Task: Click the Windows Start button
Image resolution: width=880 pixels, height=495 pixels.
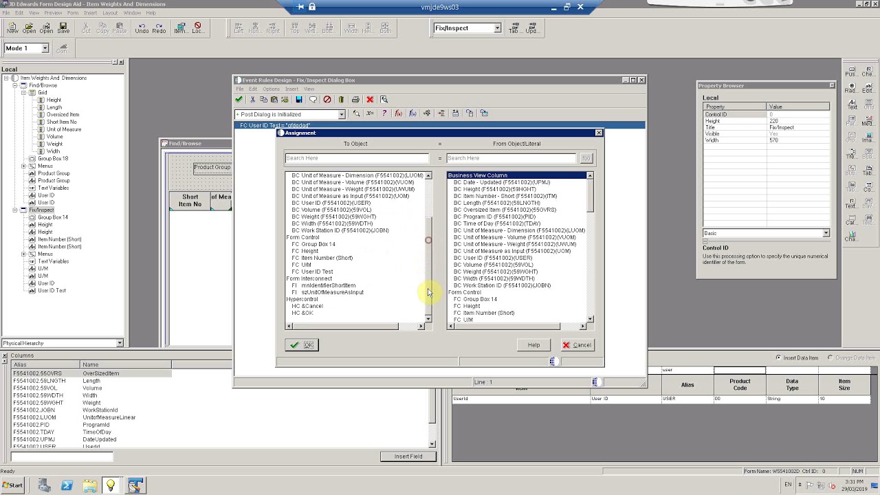Action: click(x=12, y=485)
